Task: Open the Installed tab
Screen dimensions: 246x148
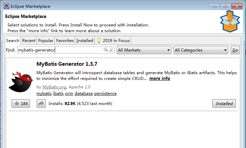Action: point(85,40)
